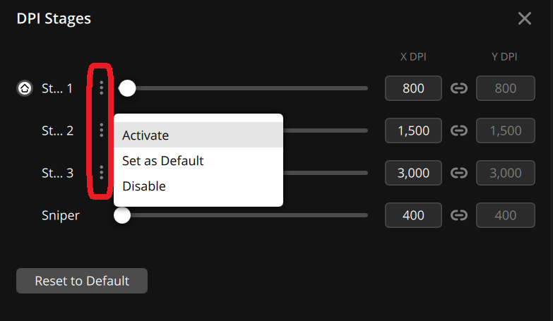Toggle the X/Y DPI link for Stage 2
This screenshot has width=553, height=321.
click(459, 131)
